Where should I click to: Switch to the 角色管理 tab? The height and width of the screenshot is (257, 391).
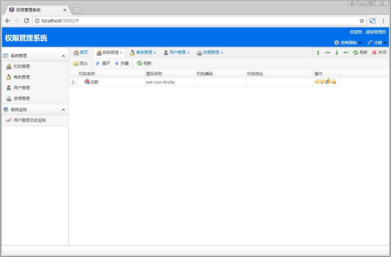(x=144, y=52)
